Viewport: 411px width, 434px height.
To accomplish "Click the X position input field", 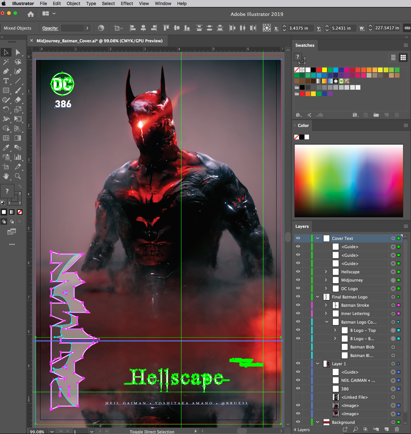I will [300, 28].
